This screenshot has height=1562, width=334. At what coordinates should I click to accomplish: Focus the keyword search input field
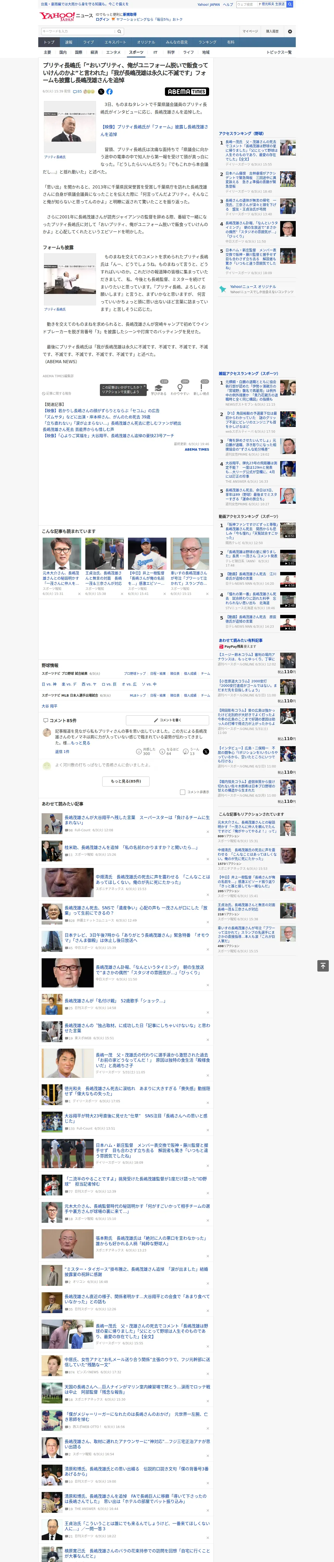[x=78, y=31]
